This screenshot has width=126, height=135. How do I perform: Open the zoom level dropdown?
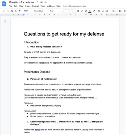click(x=27, y=11)
